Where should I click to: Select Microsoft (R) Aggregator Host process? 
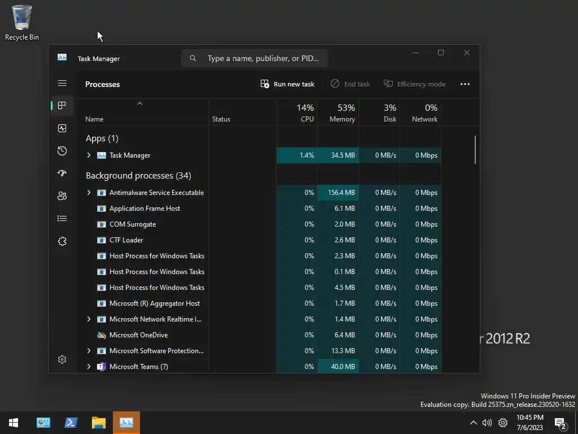coord(155,303)
